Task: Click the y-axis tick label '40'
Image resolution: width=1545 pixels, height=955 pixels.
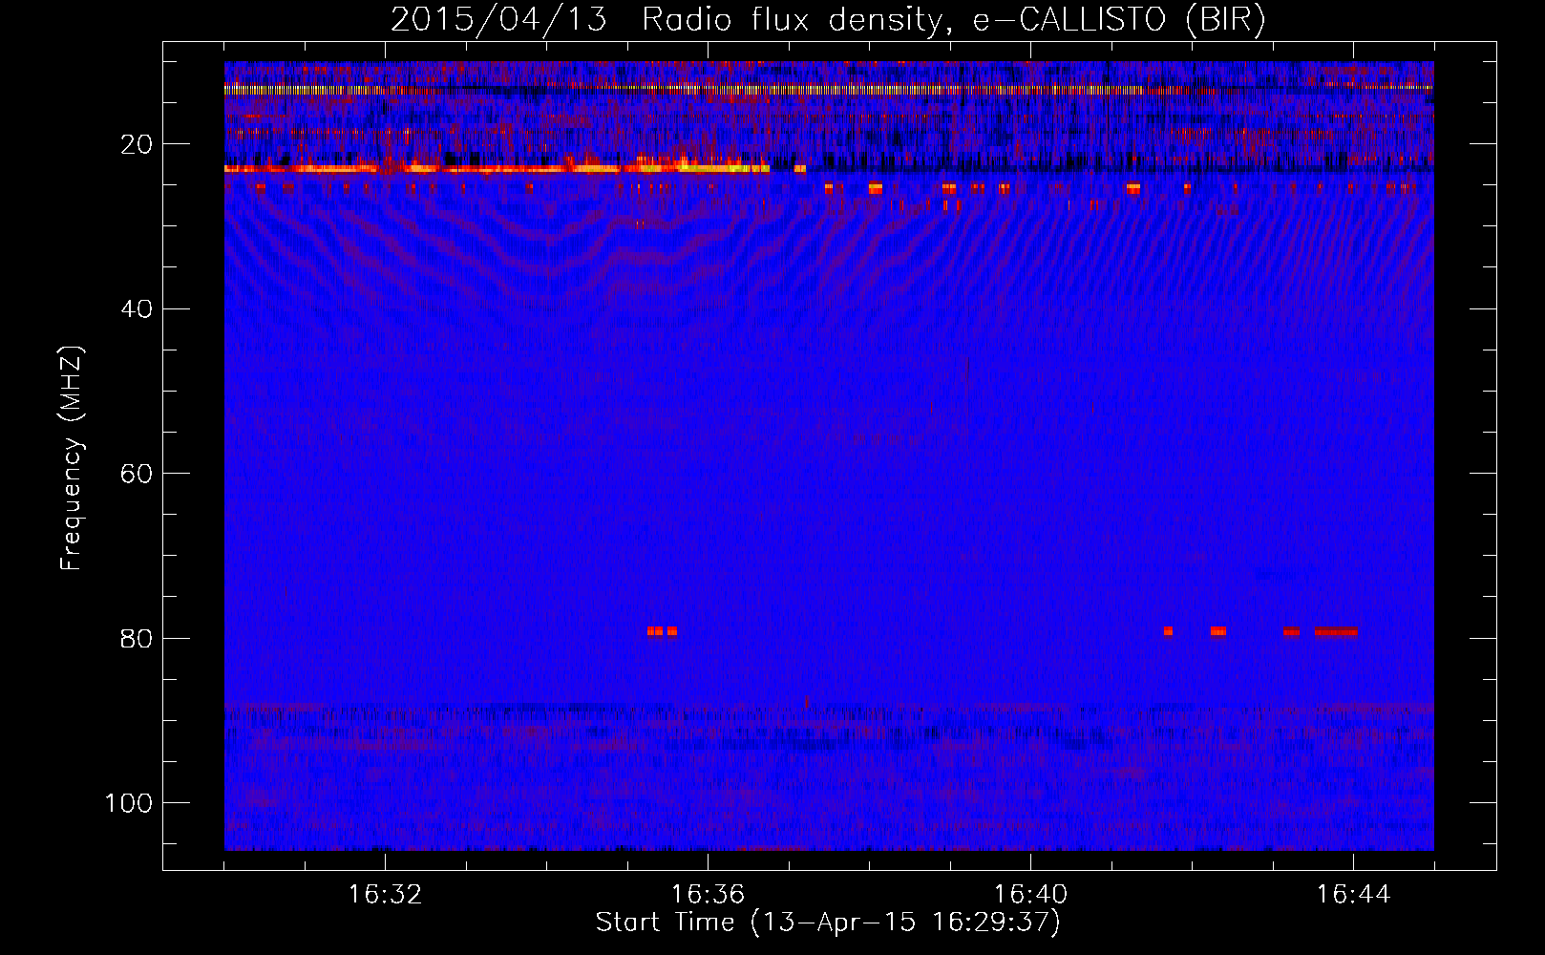Action: pos(137,309)
